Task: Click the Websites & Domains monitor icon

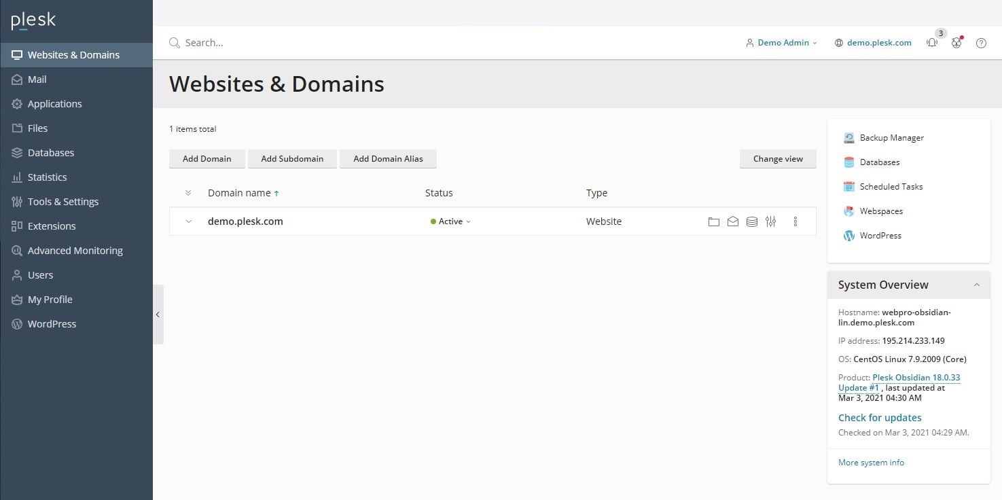Action: [x=17, y=55]
